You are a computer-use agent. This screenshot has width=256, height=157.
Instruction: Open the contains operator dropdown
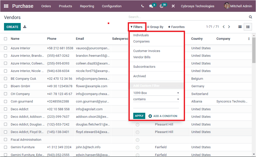click(156, 99)
